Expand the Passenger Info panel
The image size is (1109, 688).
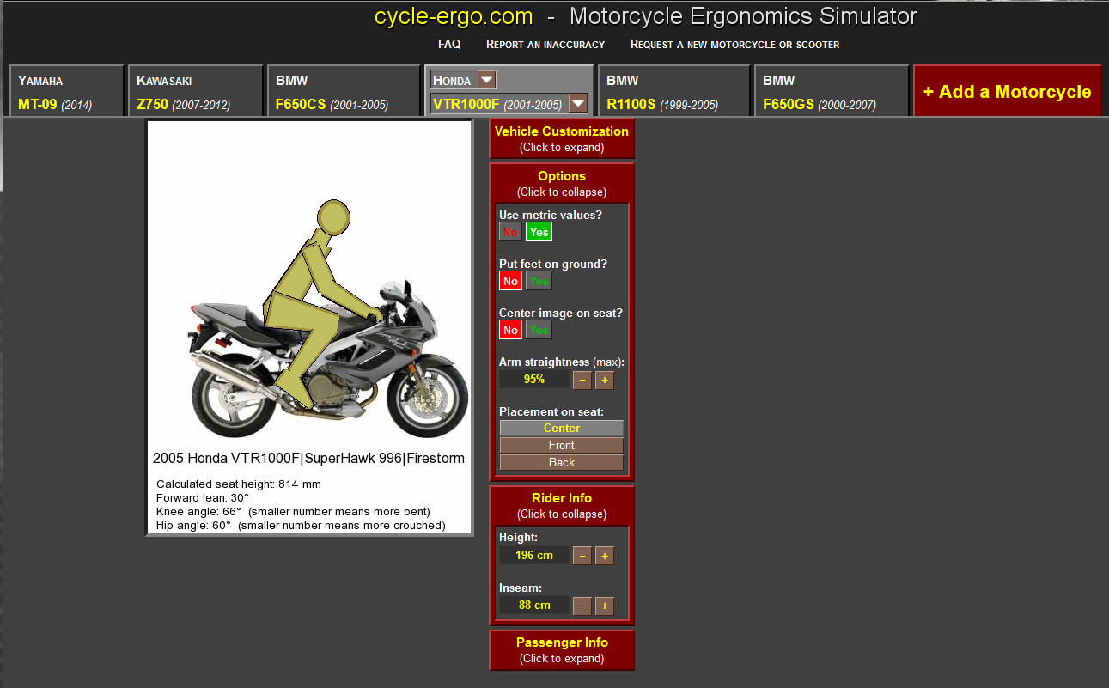point(562,649)
